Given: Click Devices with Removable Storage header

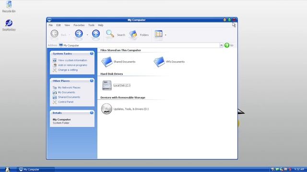Looking at the screenshot, I should coord(123,97).
